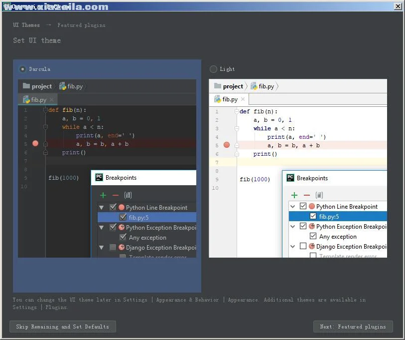Fold the def fib(n) block in Darcula editor
Screen dimensions: 405x340
click(x=45, y=110)
